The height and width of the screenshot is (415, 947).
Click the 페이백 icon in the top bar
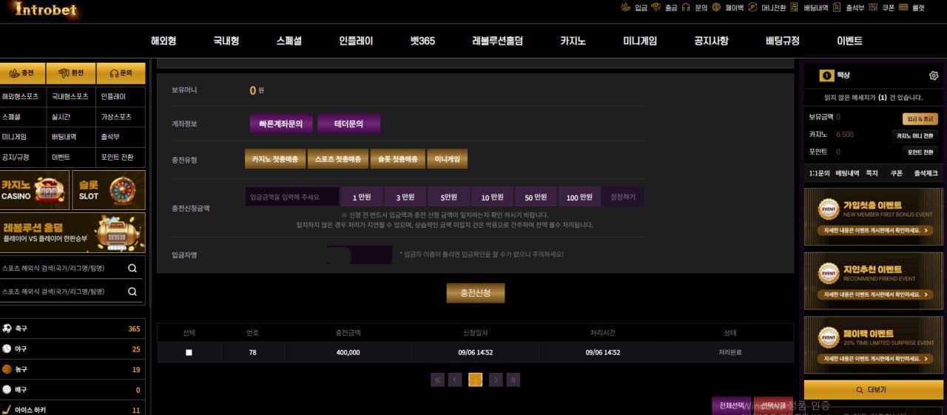click(x=716, y=7)
